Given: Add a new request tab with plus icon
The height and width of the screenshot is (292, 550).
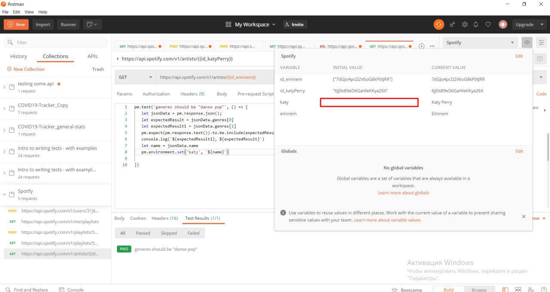Looking at the screenshot, I should coord(422,46).
